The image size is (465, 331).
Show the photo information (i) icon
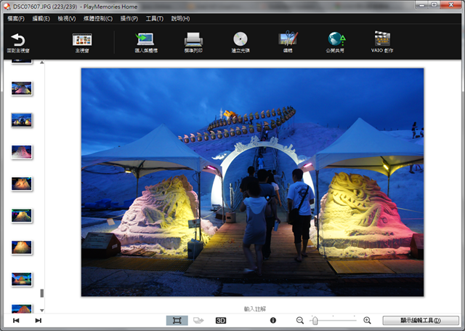tap(273, 320)
